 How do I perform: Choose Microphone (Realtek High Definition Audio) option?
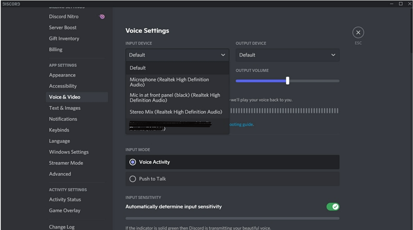click(177, 82)
